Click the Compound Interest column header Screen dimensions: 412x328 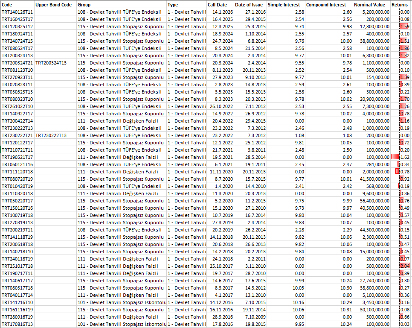pos(329,5)
